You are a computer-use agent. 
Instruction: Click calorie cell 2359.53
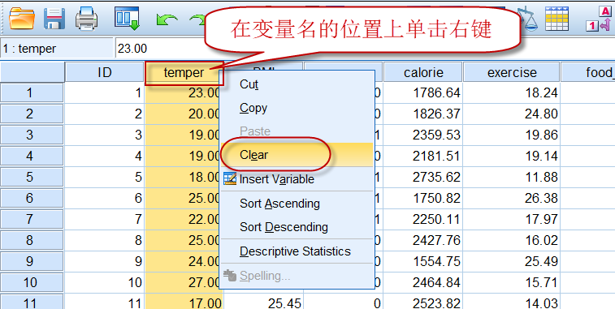tap(423, 135)
